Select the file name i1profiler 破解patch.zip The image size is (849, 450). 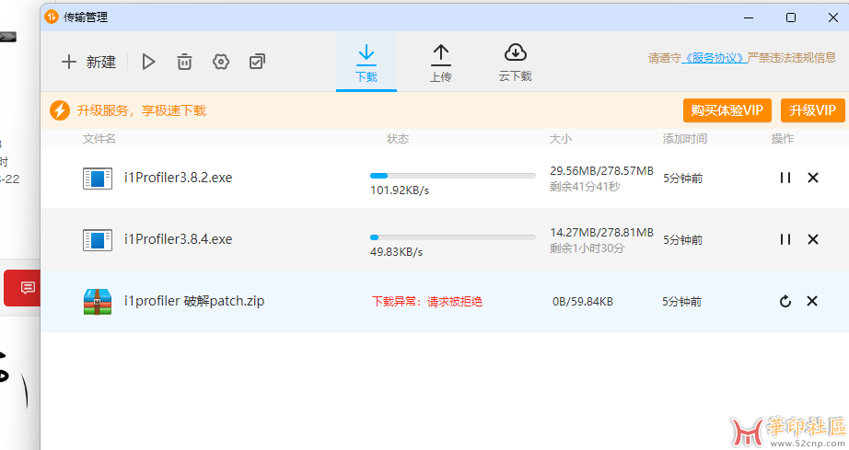[x=194, y=301]
